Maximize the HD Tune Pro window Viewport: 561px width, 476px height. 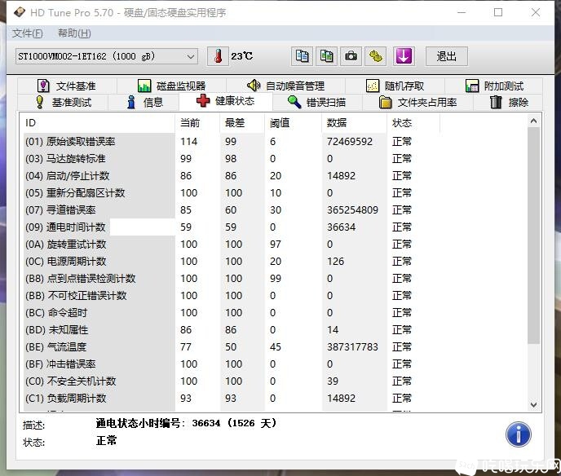click(498, 12)
